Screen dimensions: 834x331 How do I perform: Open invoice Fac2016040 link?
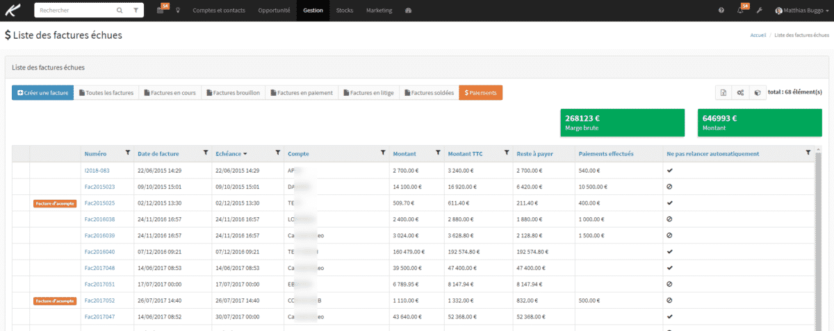pyautogui.click(x=99, y=251)
